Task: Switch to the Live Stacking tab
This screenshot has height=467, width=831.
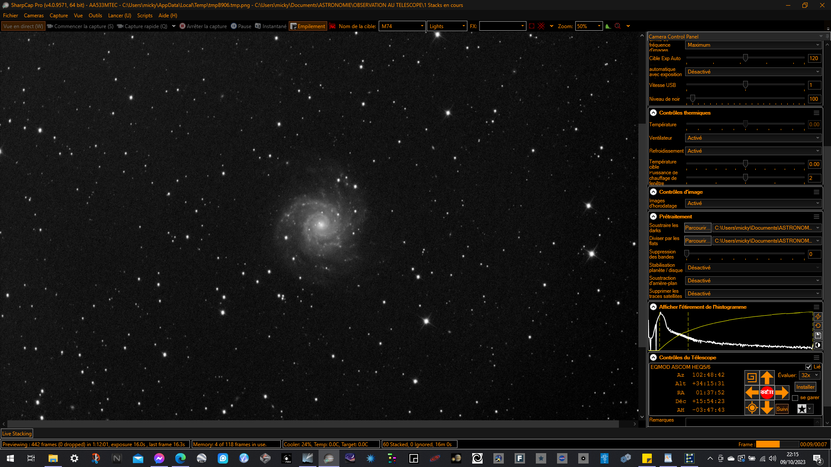Action: click(x=17, y=434)
